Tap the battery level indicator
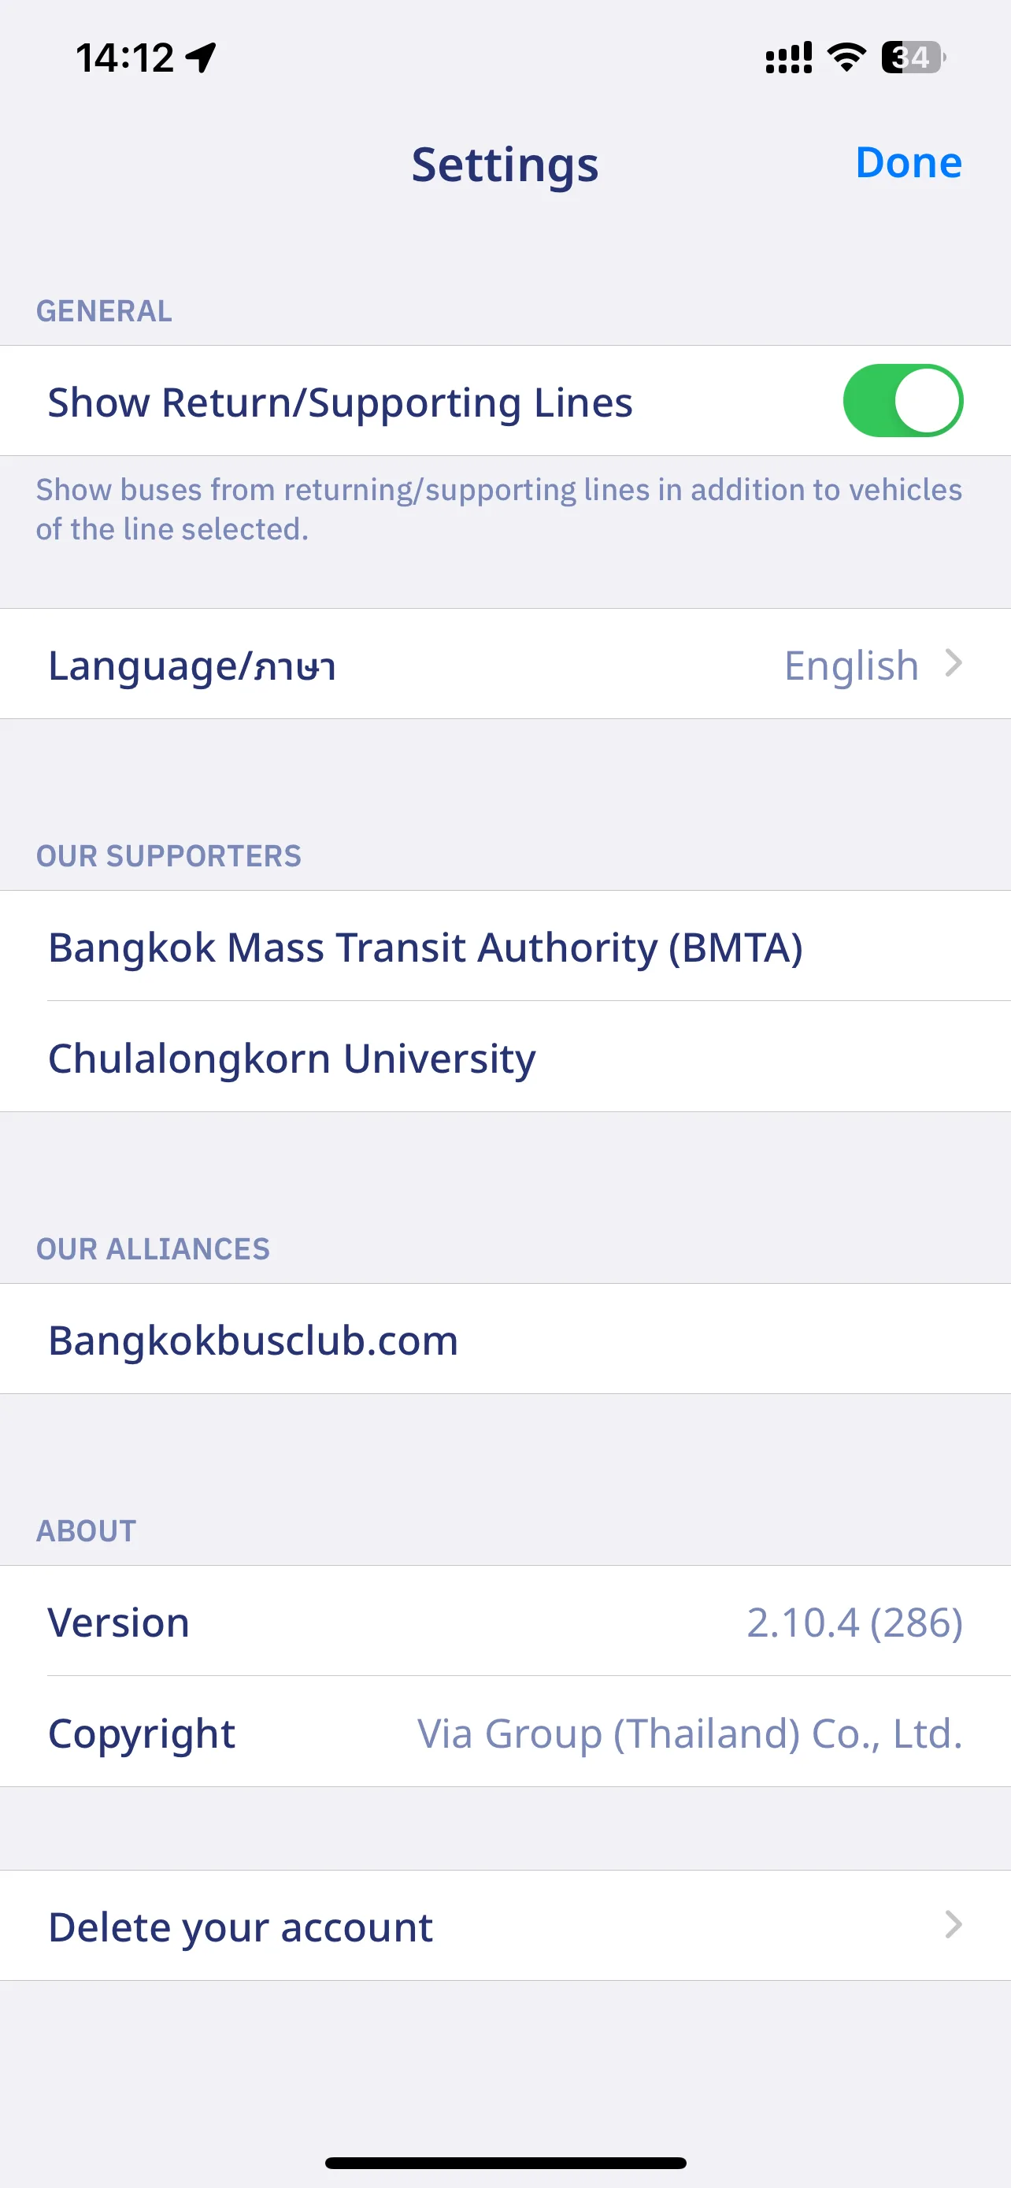1011x2188 pixels. tap(913, 57)
